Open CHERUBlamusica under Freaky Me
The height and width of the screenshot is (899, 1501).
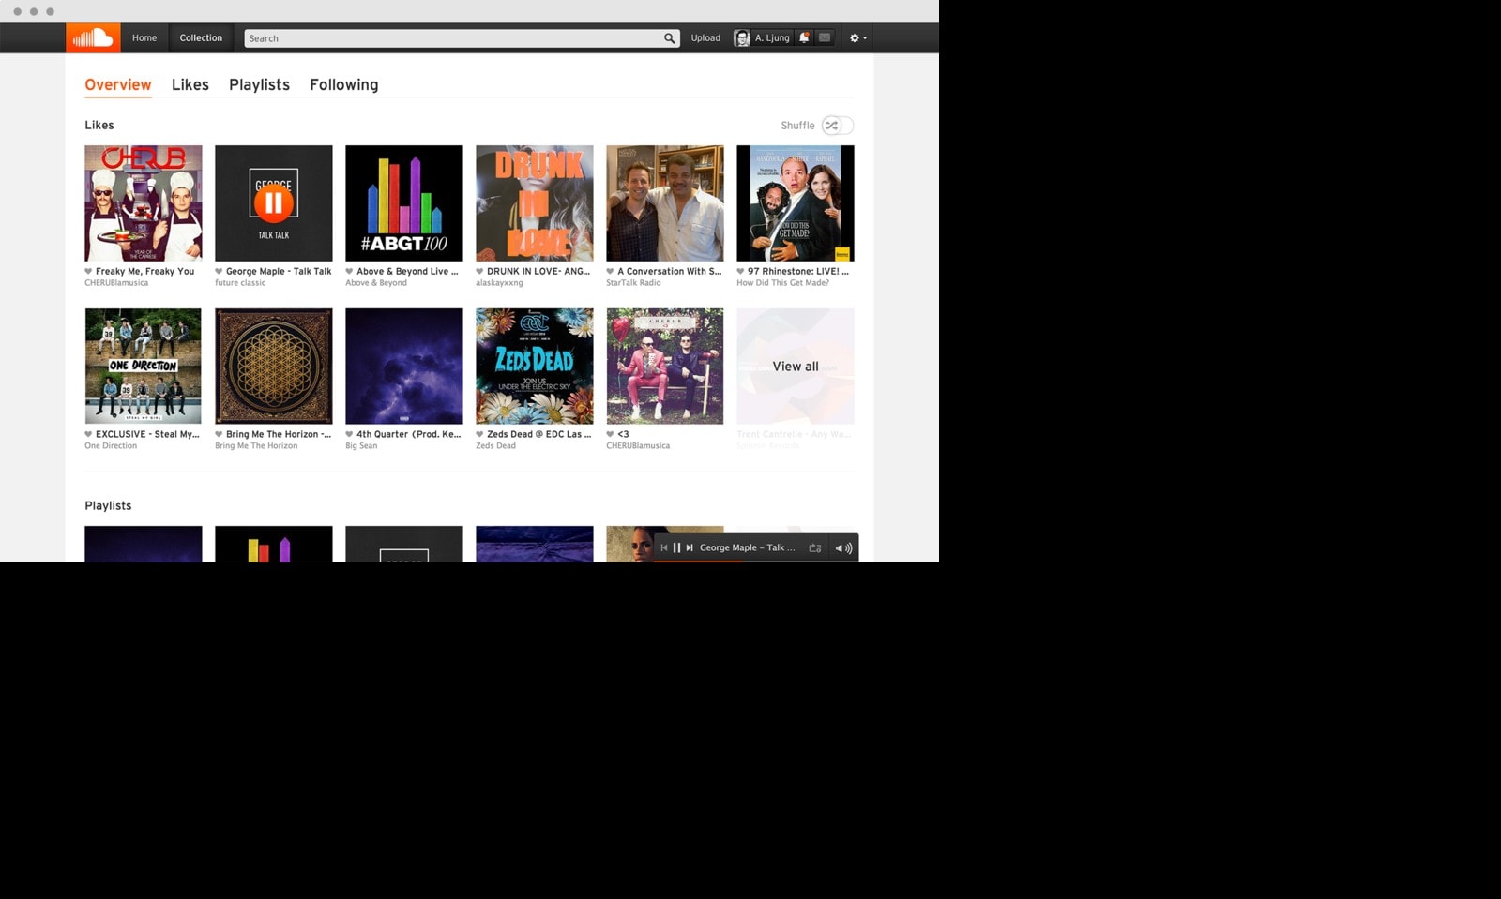pyautogui.click(x=116, y=283)
